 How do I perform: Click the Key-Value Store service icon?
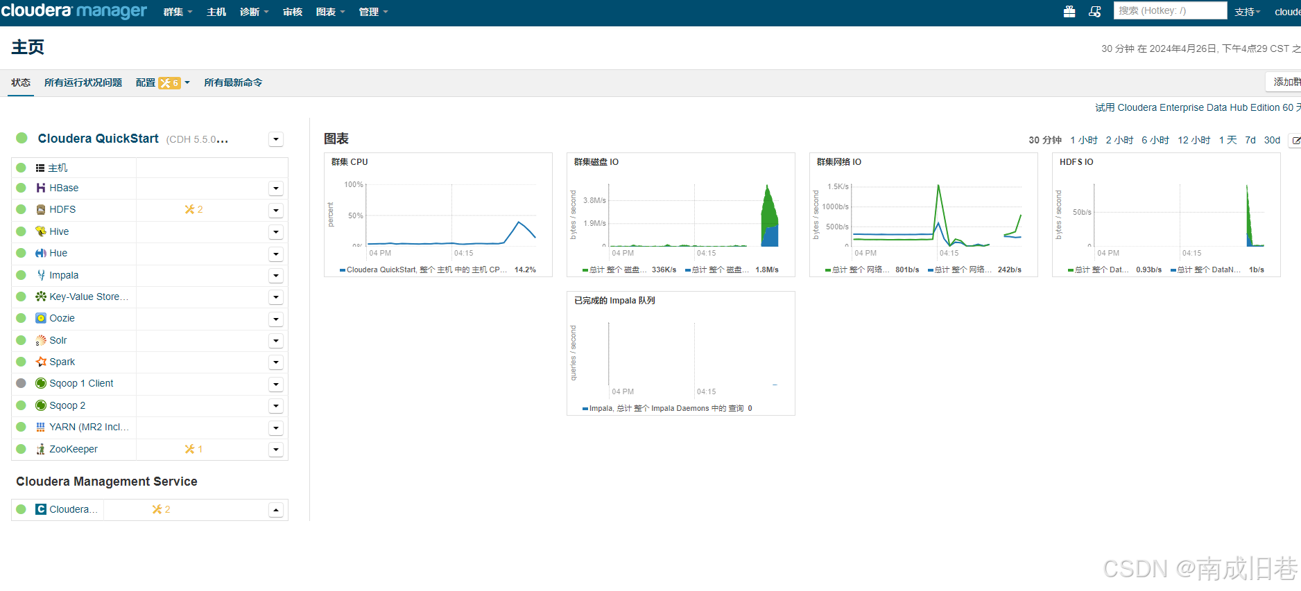click(x=41, y=297)
